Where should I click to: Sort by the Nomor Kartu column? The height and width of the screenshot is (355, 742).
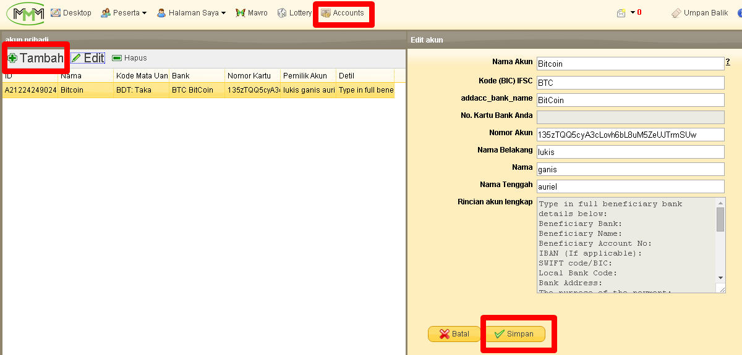point(253,76)
